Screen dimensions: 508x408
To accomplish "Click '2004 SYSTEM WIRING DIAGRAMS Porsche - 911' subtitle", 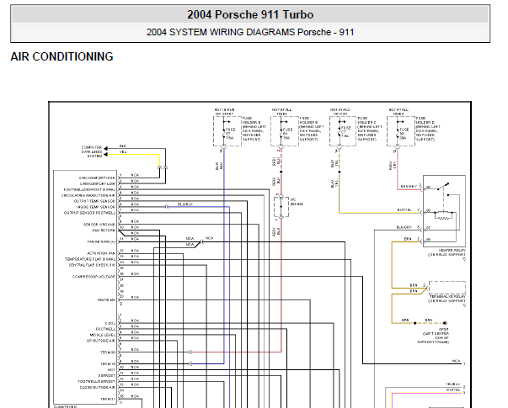I will tap(250, 32).
